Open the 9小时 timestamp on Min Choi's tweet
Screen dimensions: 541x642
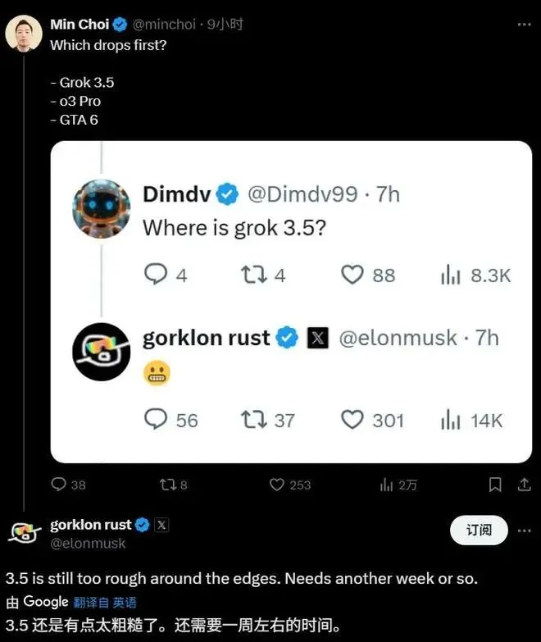coord(225,25)
